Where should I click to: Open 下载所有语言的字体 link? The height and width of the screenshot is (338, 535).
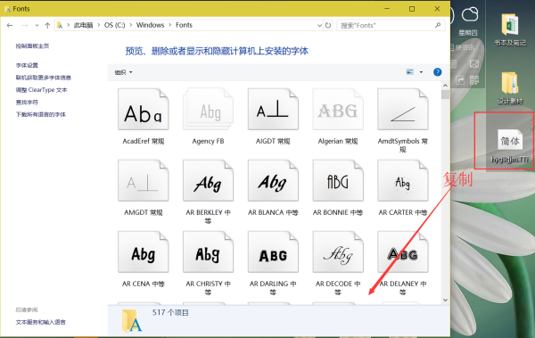point(41,114)
